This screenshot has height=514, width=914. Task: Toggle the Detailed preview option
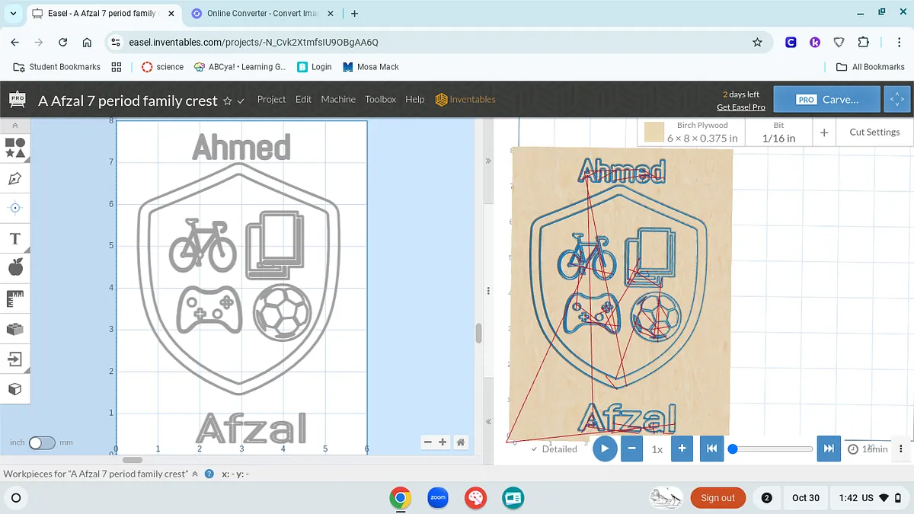(x=554, y=449)
